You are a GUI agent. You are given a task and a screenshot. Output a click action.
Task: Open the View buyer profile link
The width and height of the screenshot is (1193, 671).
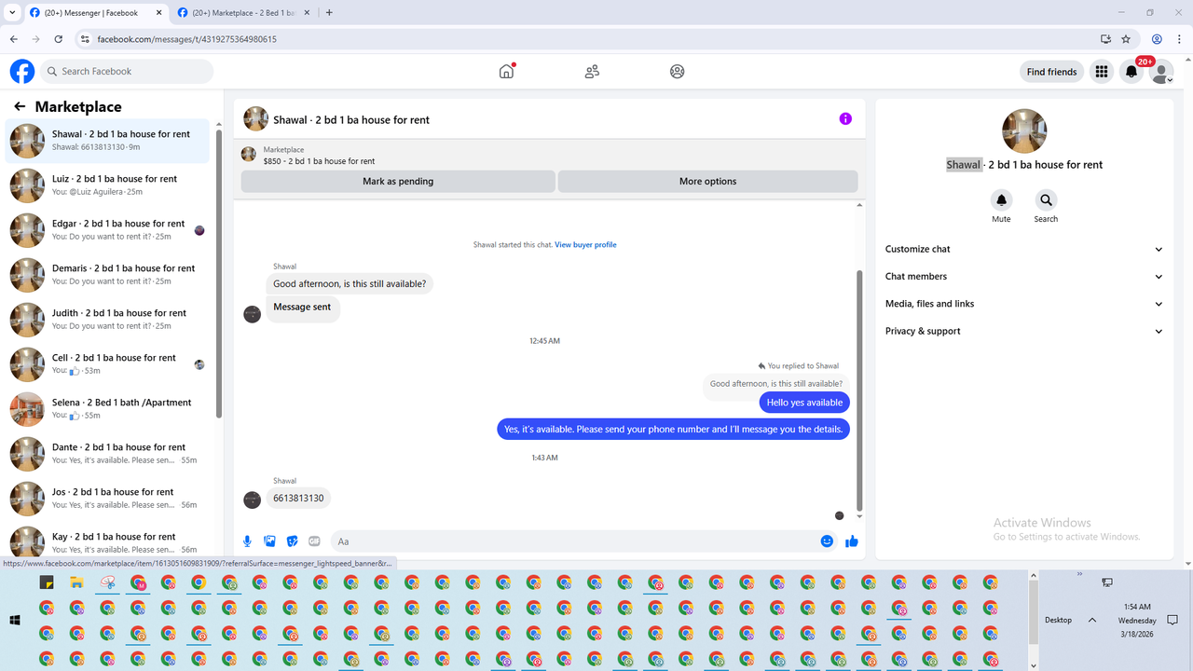[x=585, y=245]
